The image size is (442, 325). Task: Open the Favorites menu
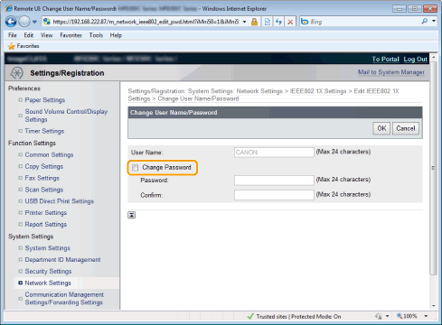click(x=71, y=35)
